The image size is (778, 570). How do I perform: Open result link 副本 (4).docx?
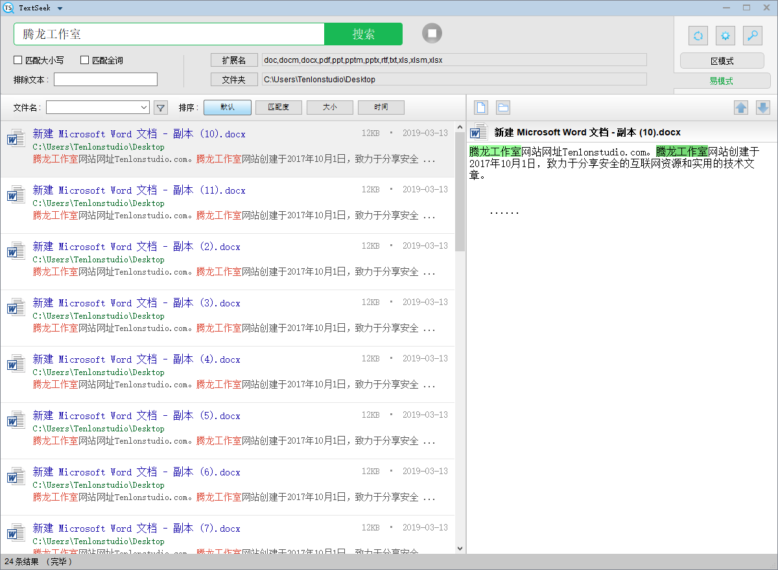coord(137,359)
